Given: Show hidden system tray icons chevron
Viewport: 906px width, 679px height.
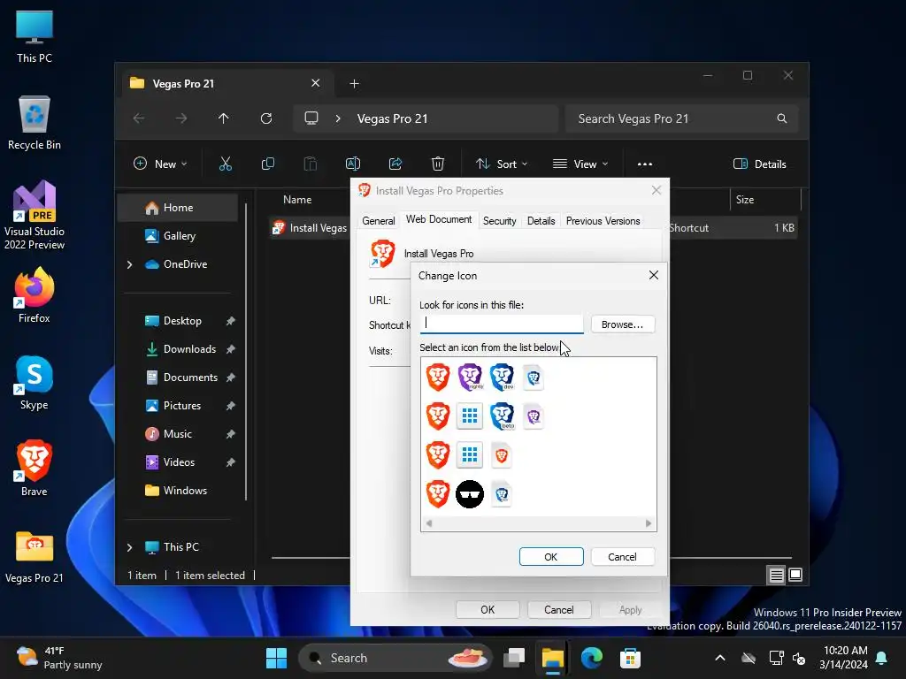Looking at the screenshot, I should tap(720, 658).
